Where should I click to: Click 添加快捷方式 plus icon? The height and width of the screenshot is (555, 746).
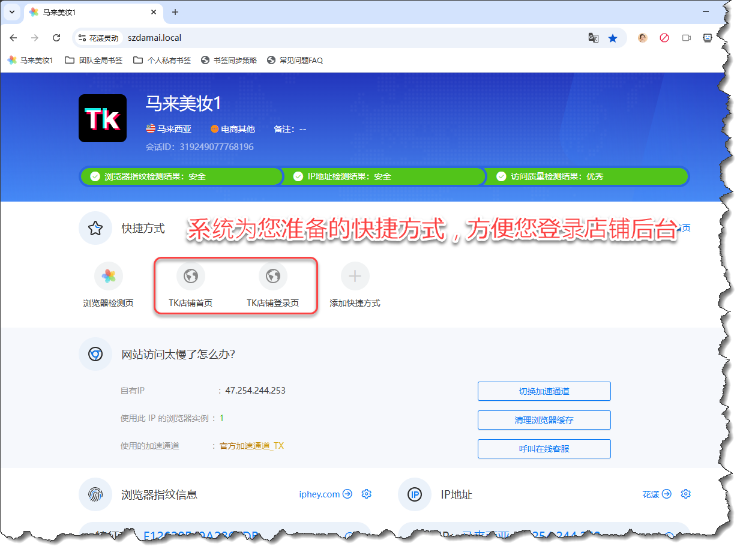[x=355, y=277]
